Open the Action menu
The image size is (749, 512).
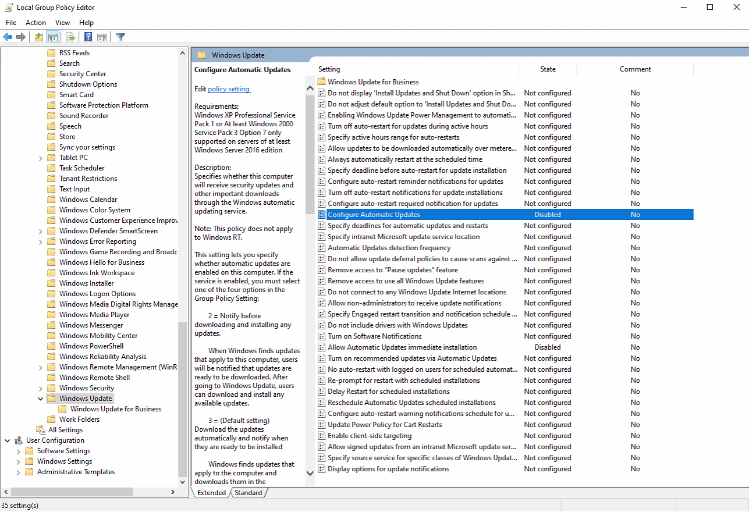coord(36,22)
